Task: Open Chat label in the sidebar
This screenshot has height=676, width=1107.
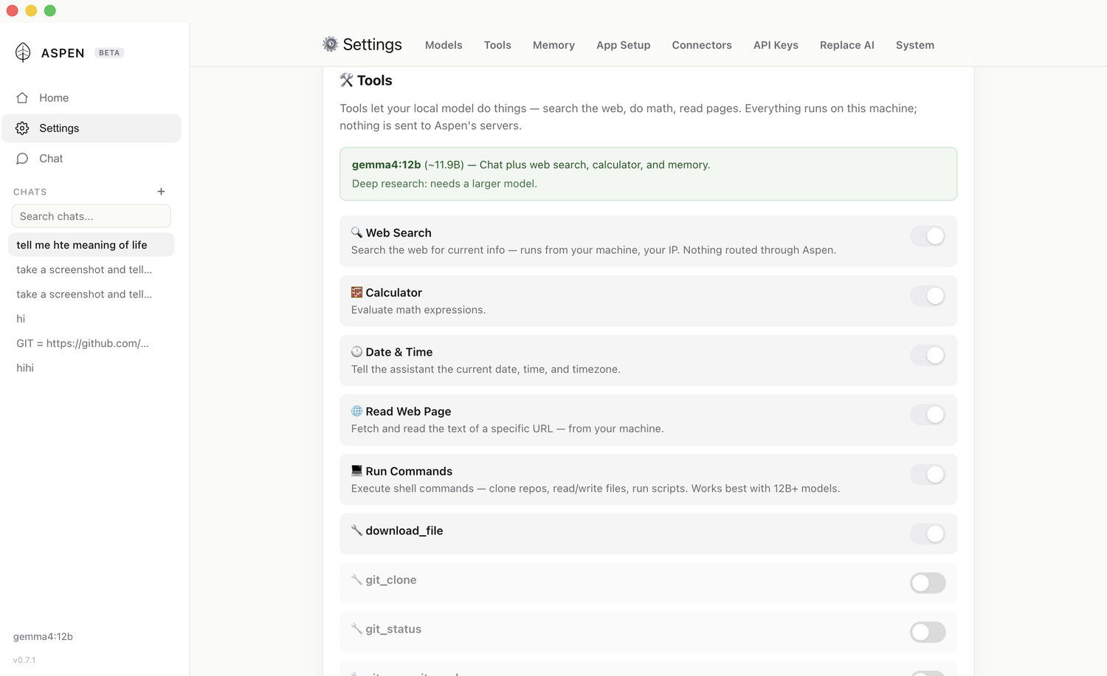Action: (x=51, y=159)
